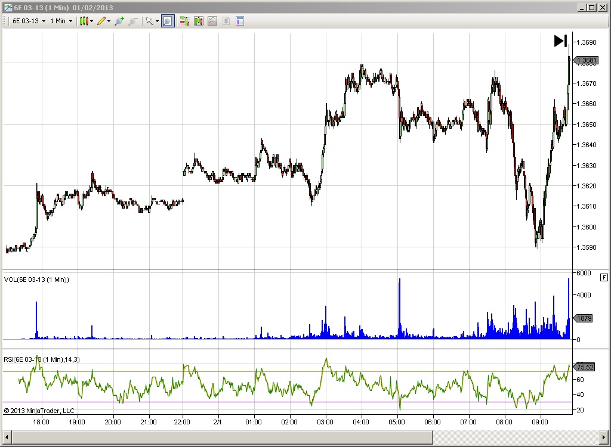The width and height of the screenshot is (611, 447).
Task: Open the Chart Trader icon
Action: click(x=185, y=21)
